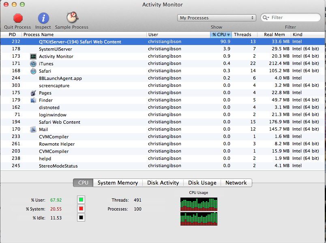Click the Mail stamp icon

pyautogui.click(x=33, y=129)
